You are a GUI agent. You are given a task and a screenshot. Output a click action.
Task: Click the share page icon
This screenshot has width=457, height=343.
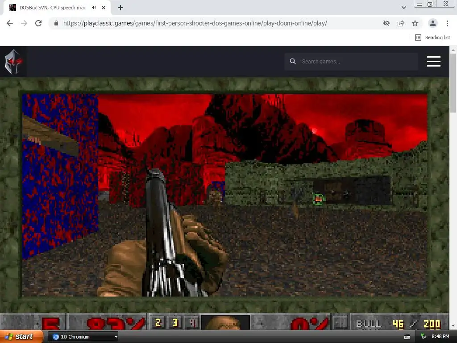(x=401, y=23)
